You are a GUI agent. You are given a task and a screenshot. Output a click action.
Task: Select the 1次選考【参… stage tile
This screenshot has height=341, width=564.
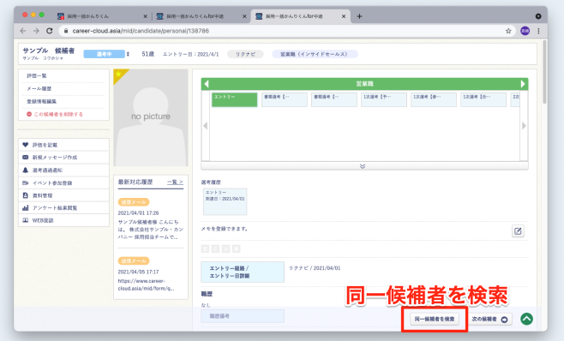434,99
